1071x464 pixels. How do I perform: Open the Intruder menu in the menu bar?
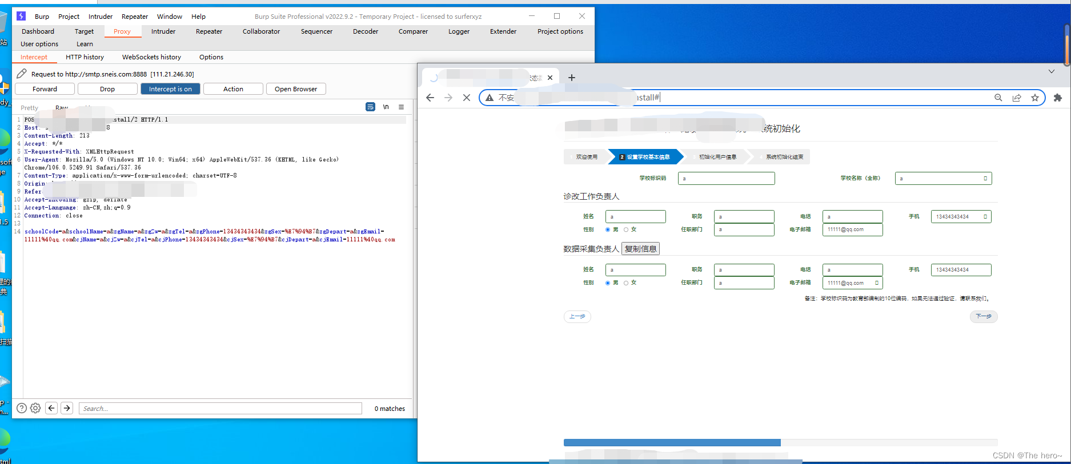tap(101, 17)
